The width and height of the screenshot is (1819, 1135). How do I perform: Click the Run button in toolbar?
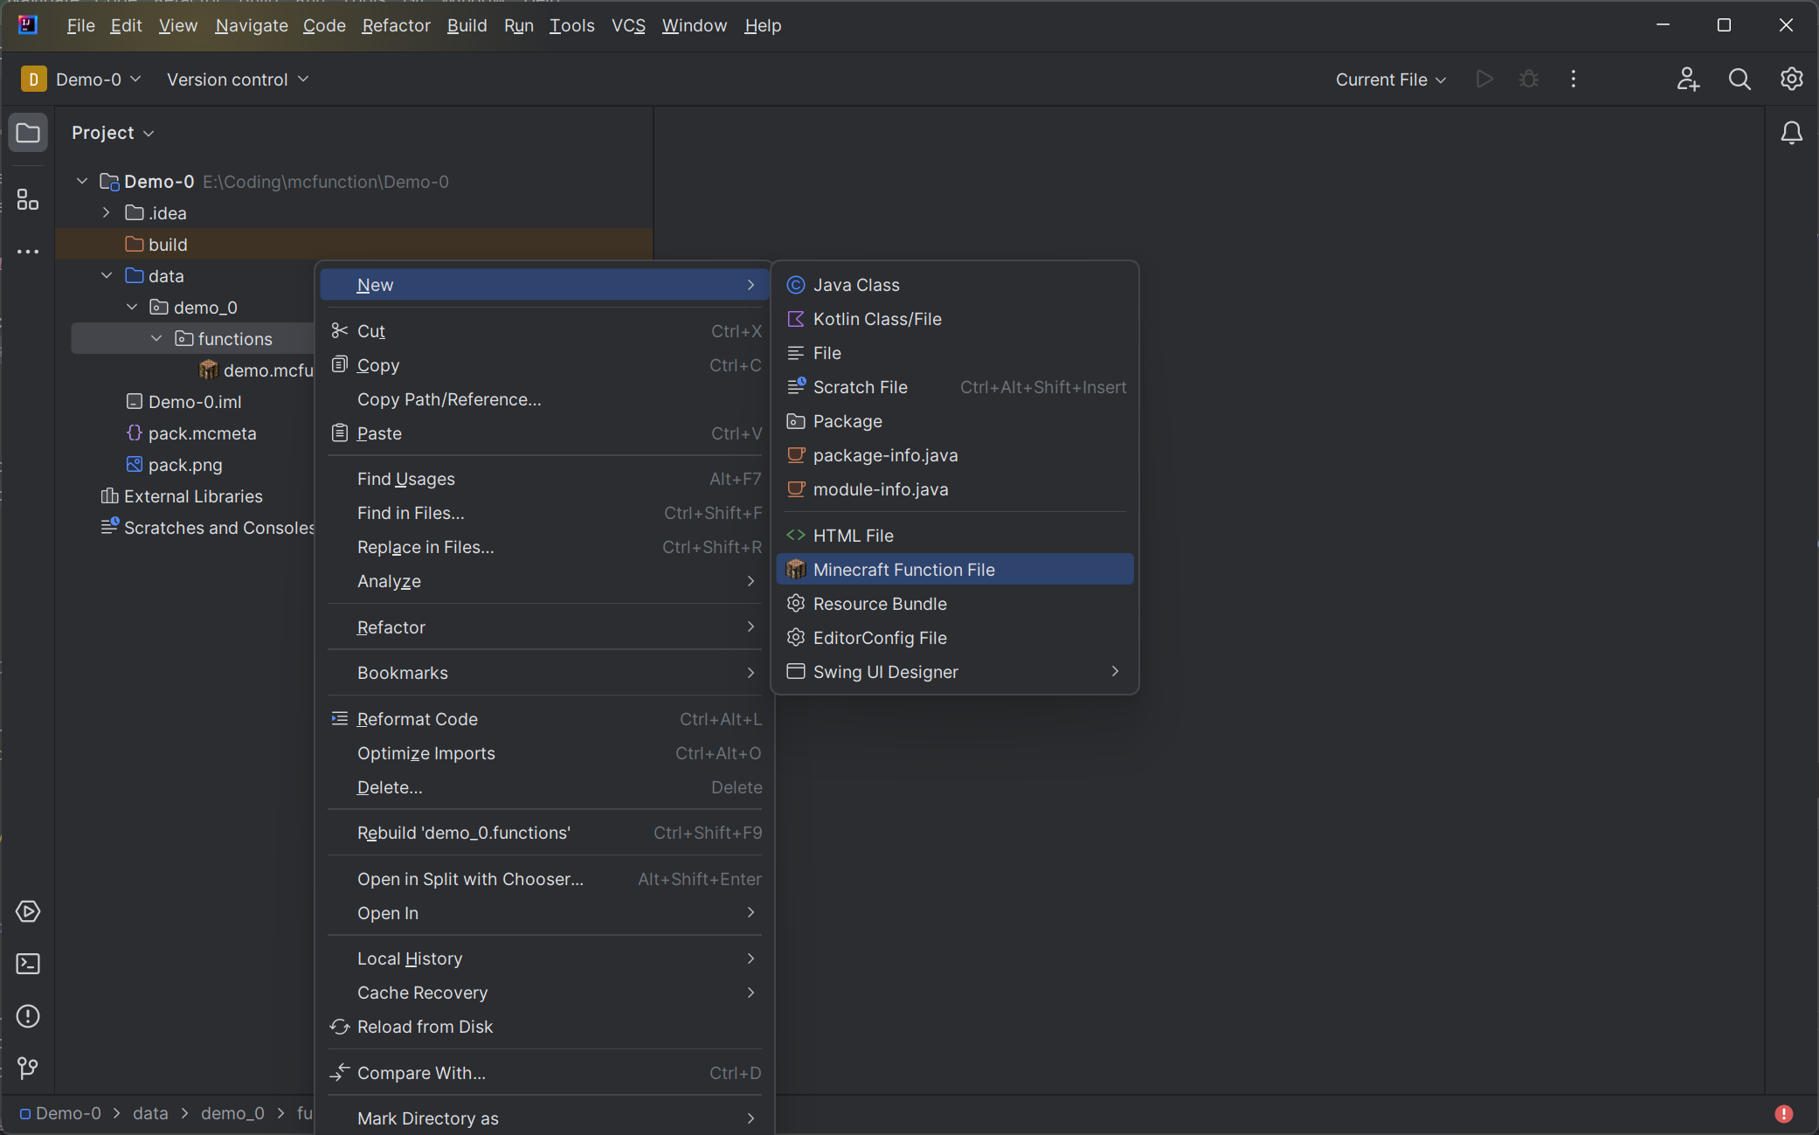click(x=1484, y=79)
